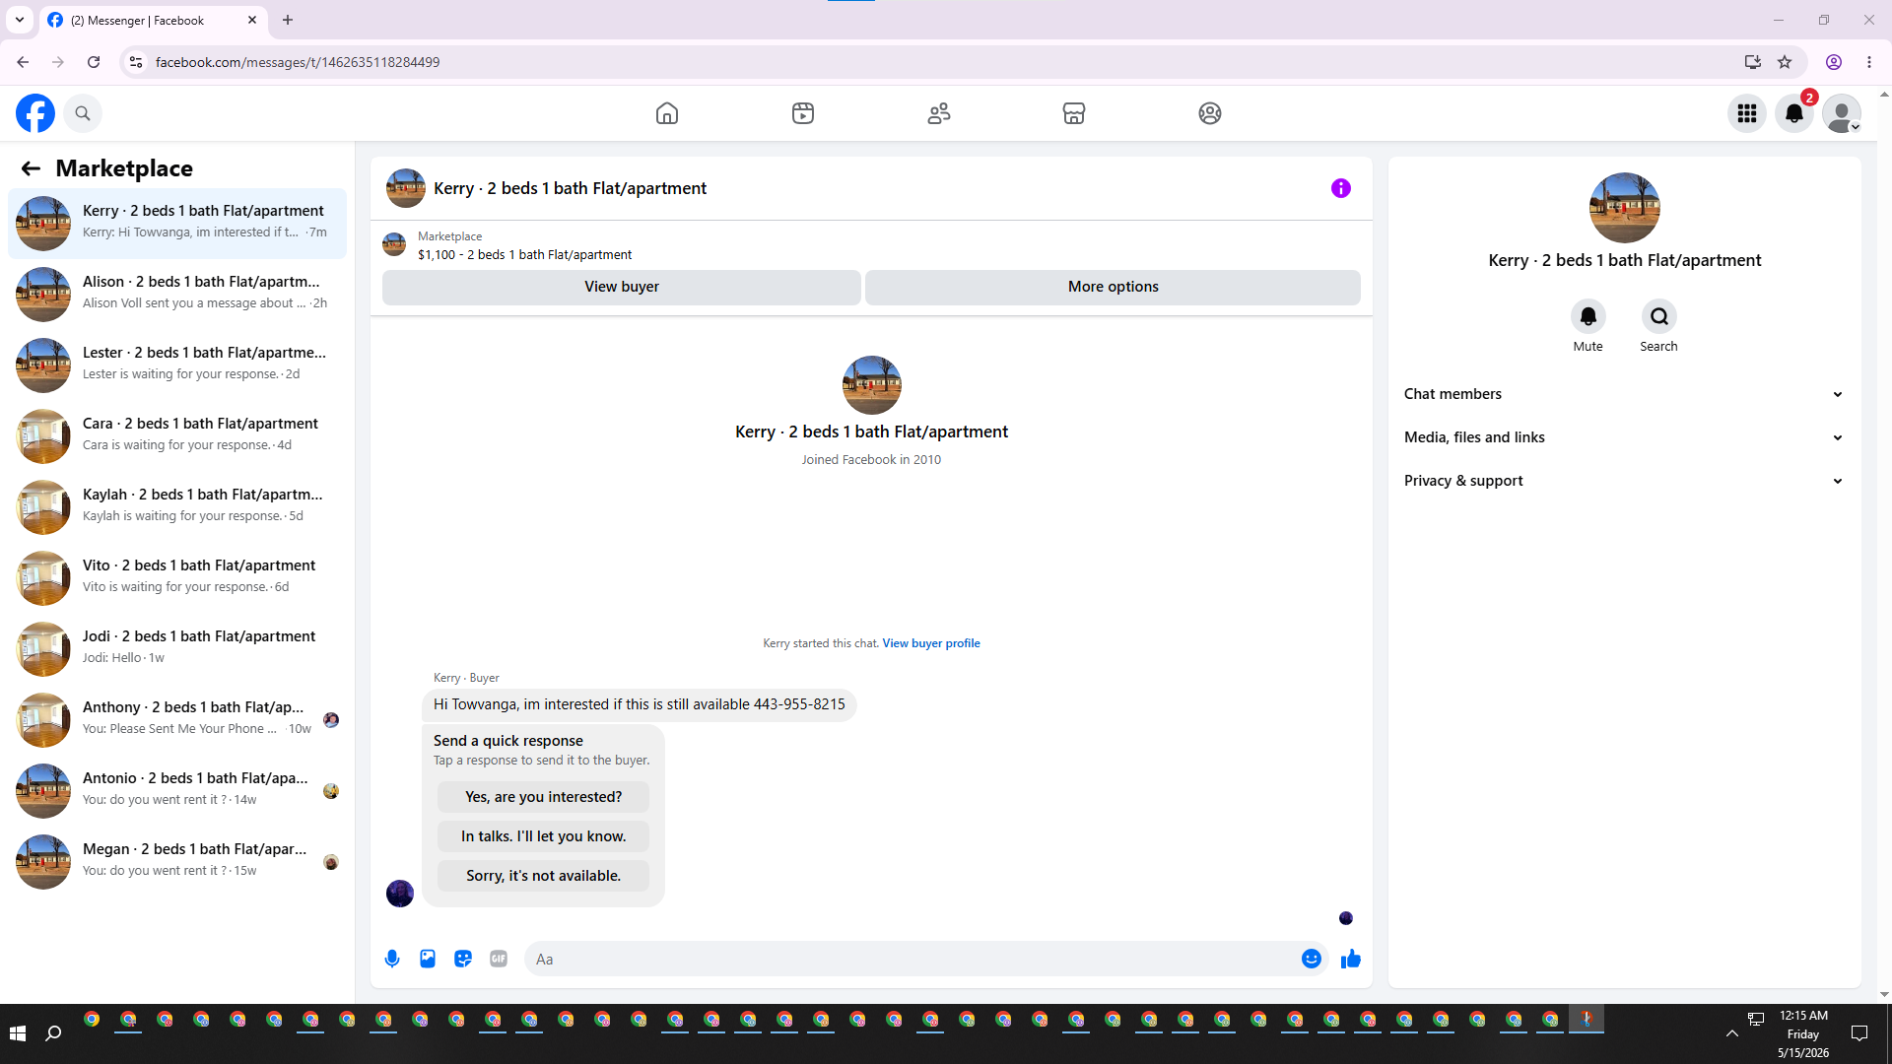Open the apps grid menu
1892x1064 pixels.
click(1747, 113)
